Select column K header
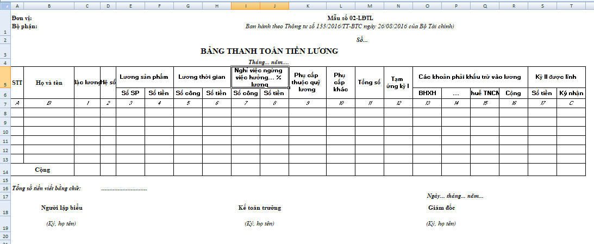The height and width of the screenshot is (244, 594). point(308,5)
